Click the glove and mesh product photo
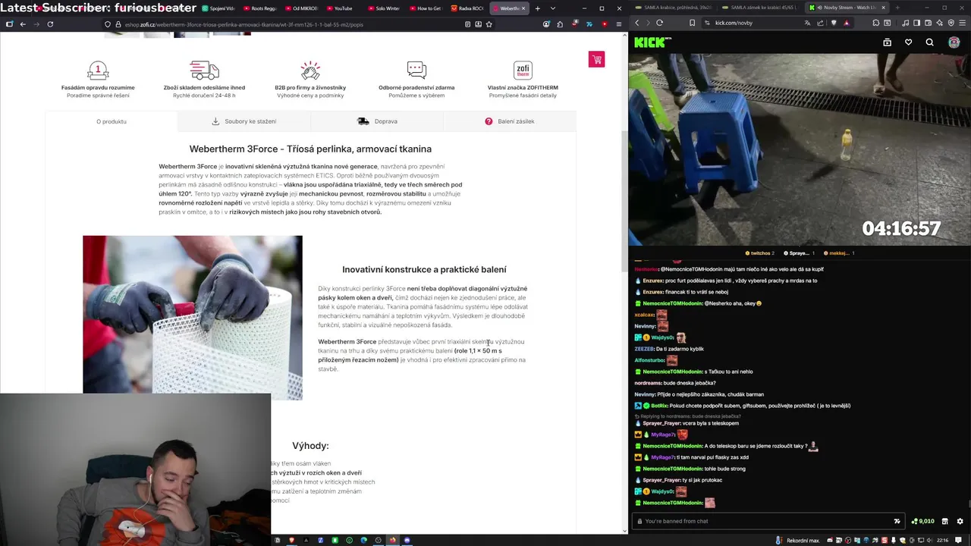The height and width of the screenshot is (546, 971). [193, 318]
